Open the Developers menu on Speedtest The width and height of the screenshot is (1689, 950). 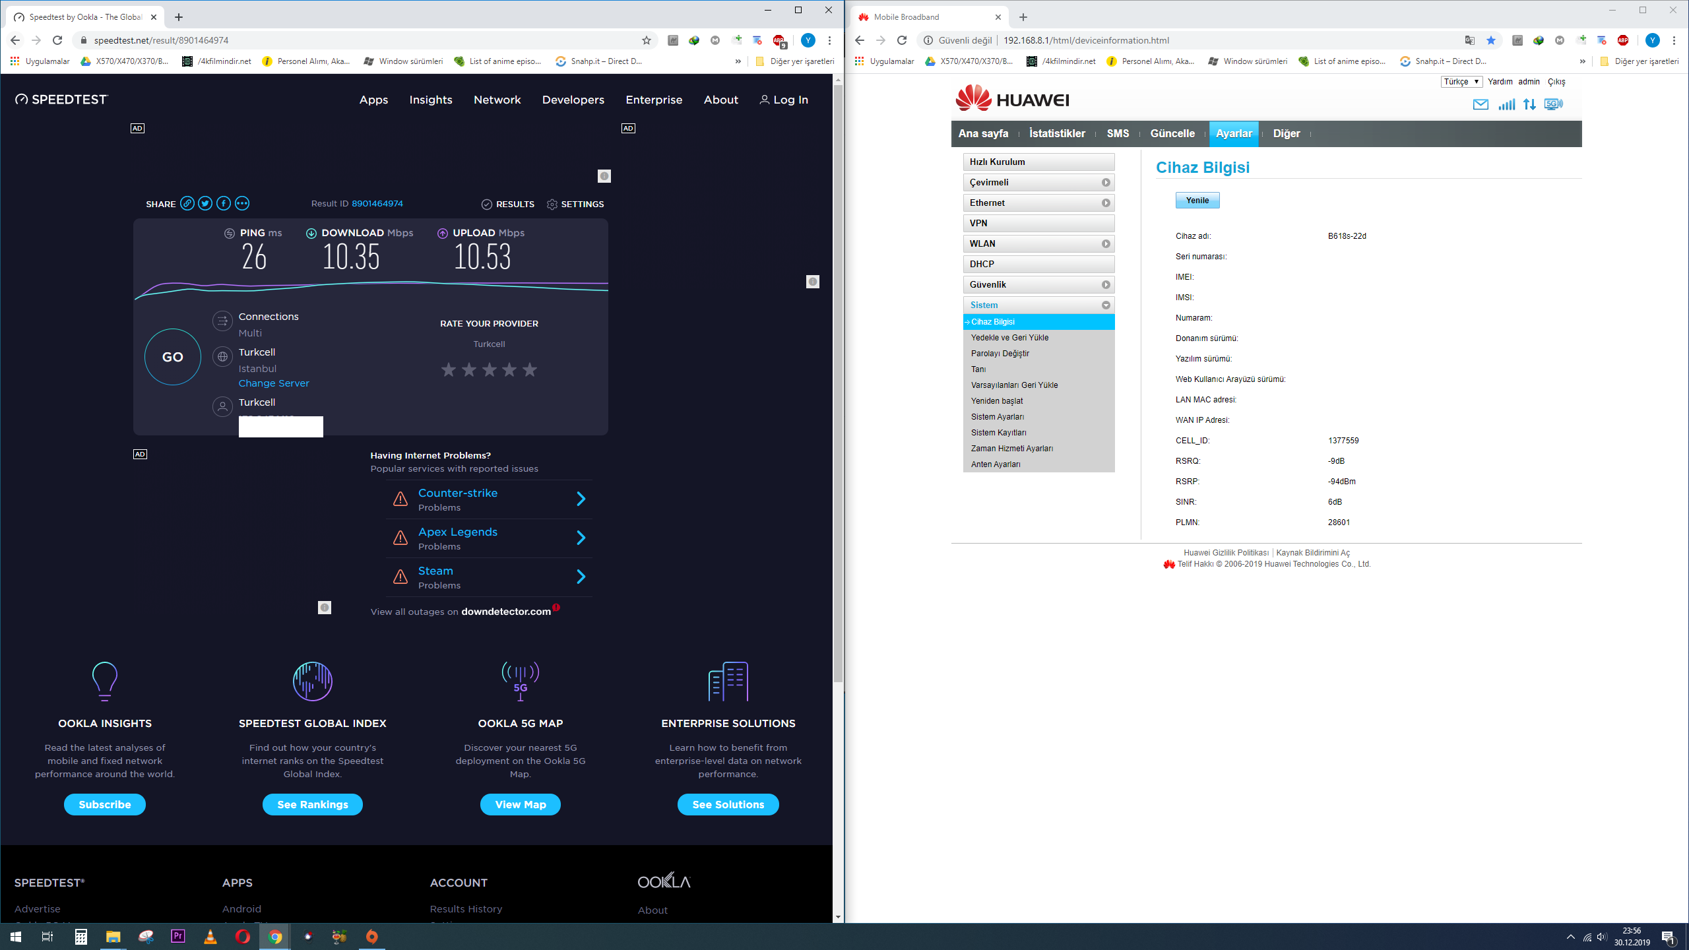coord(573,100)
